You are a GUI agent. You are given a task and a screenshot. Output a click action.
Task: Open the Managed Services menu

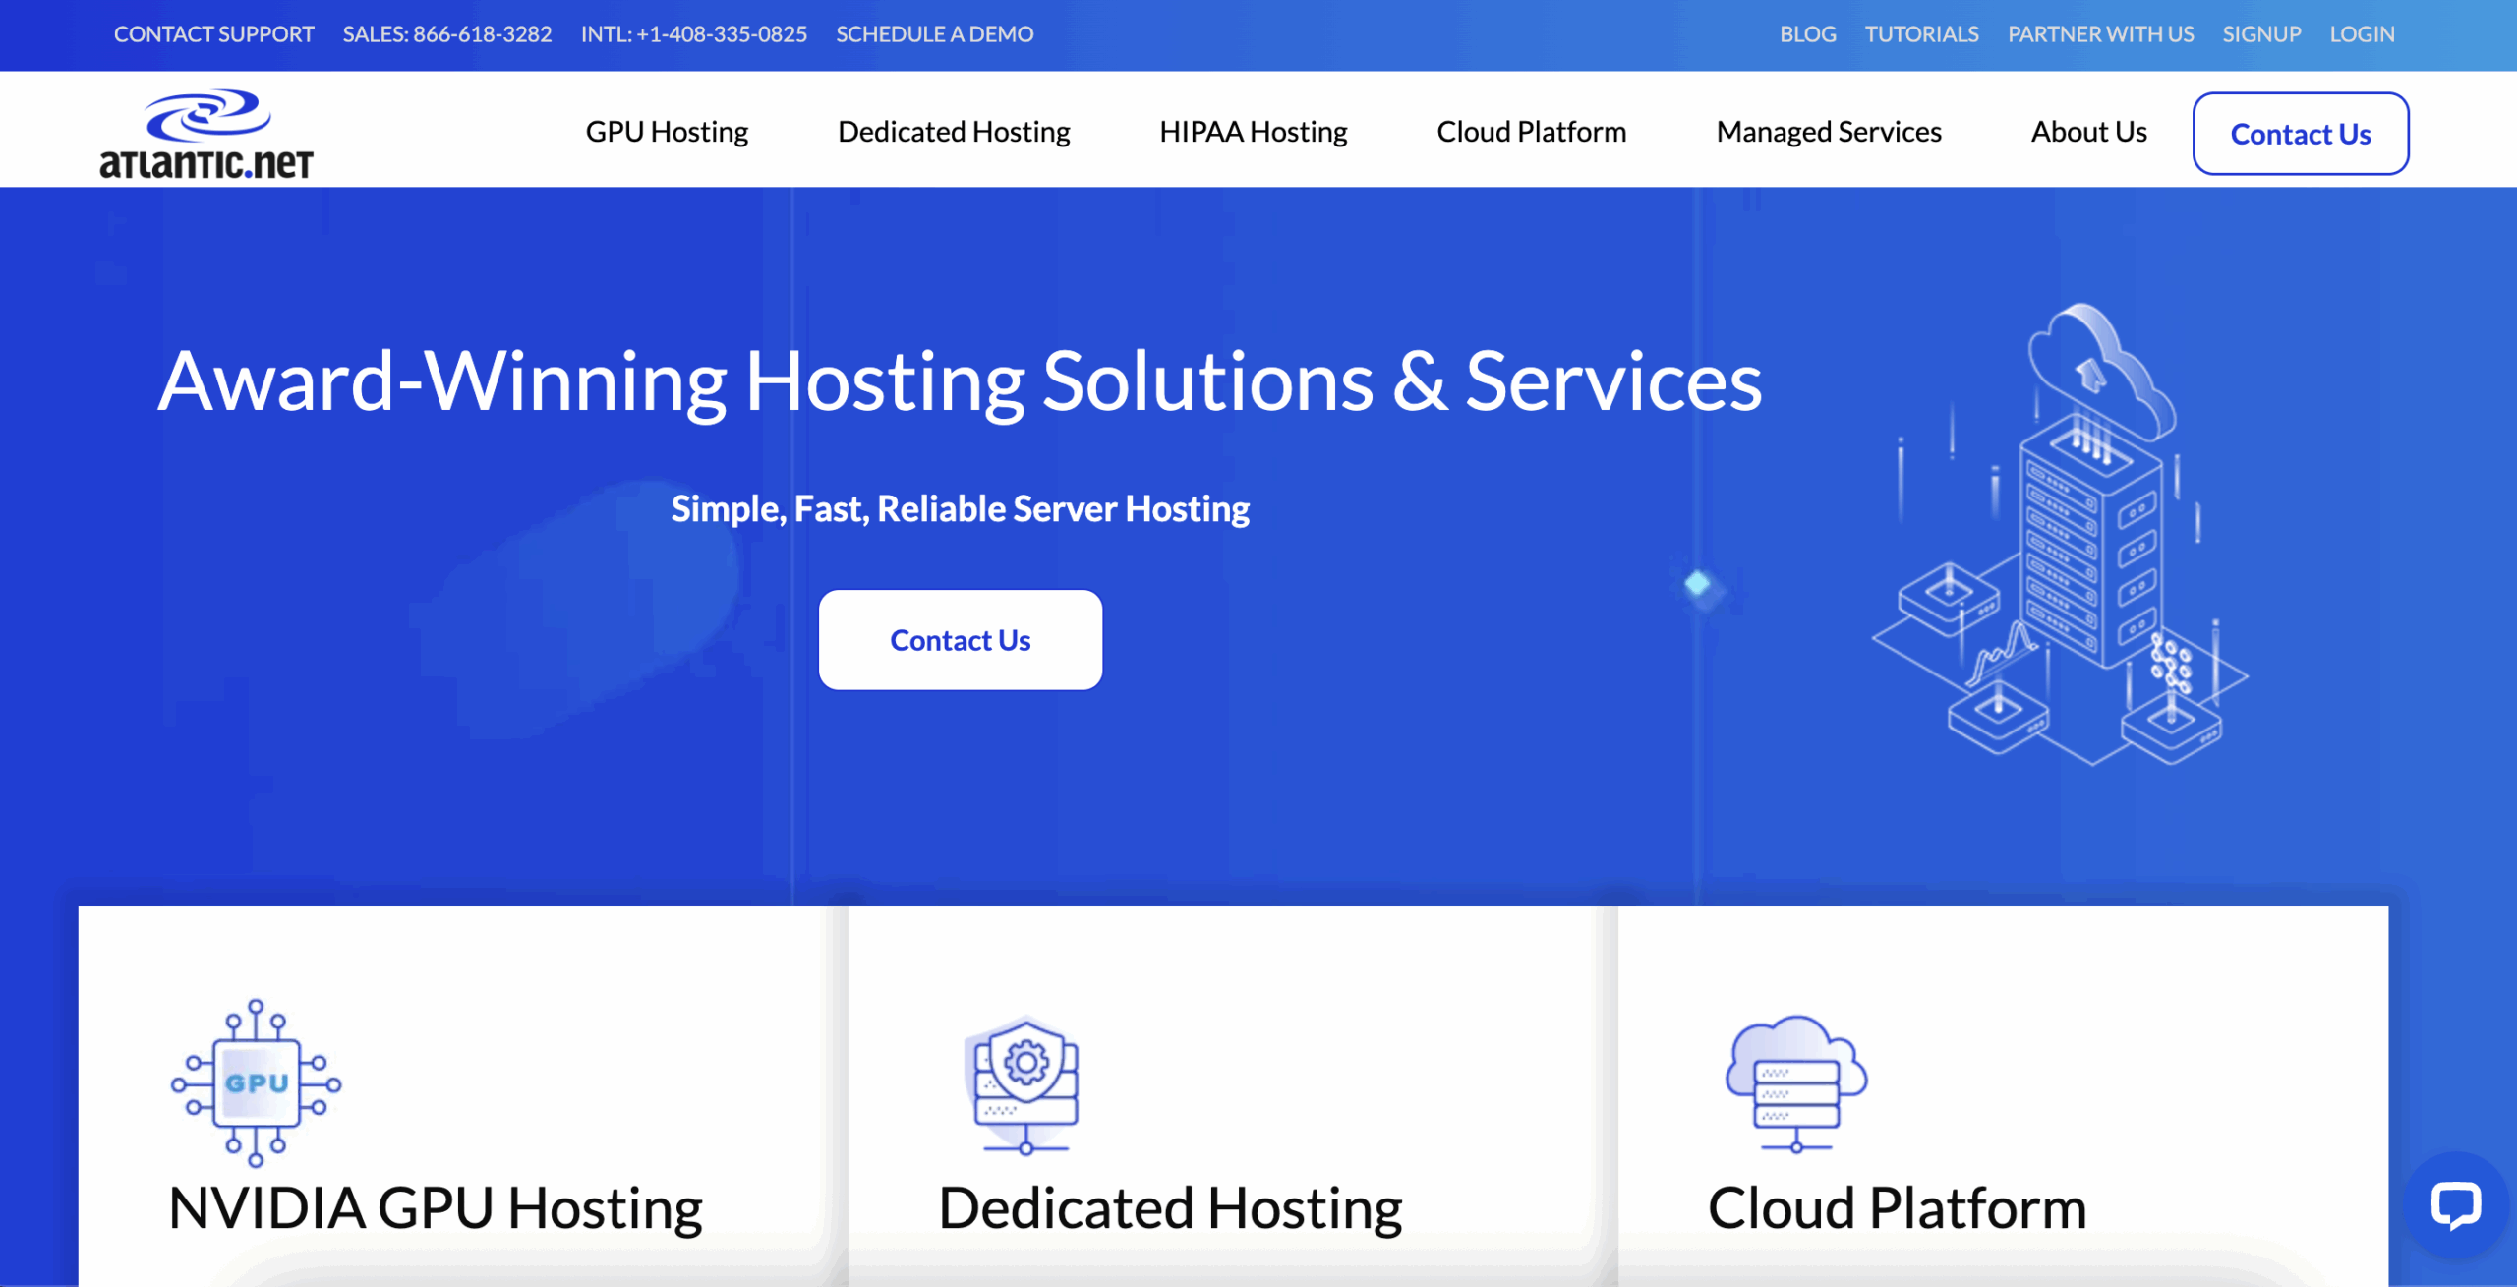(1829, 132)
